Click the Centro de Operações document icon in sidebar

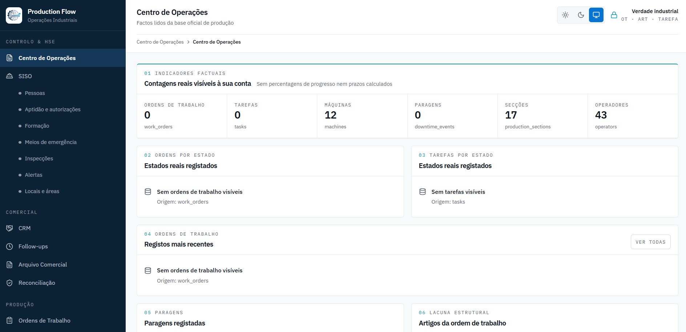pyautogui.click(x=10, y=58)
